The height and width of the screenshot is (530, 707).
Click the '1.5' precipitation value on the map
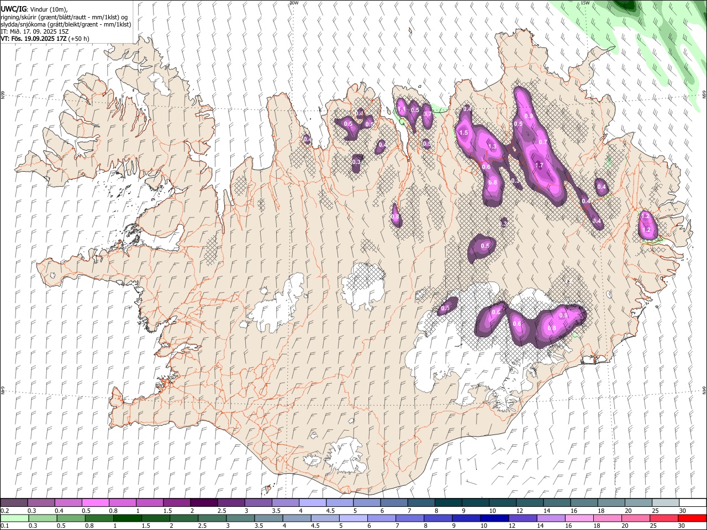pos(463,132)
